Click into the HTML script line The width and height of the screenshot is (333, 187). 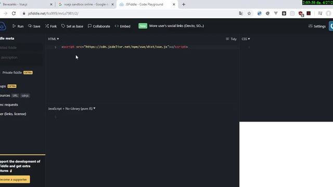[124, 47]
